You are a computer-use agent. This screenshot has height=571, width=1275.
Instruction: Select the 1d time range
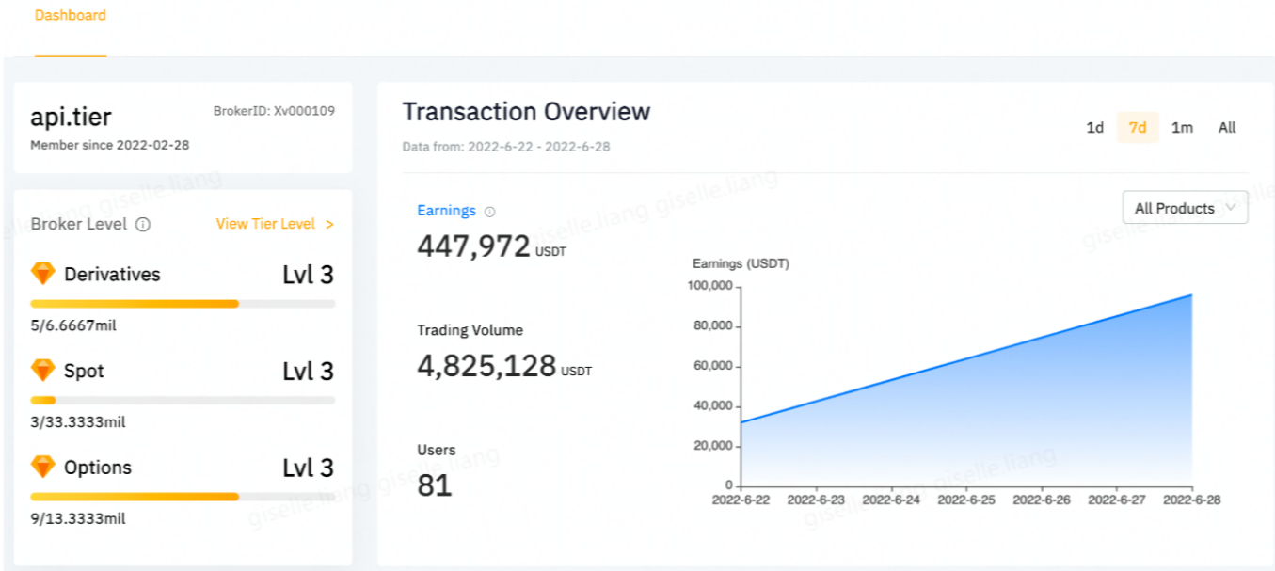coord(1094,128)
